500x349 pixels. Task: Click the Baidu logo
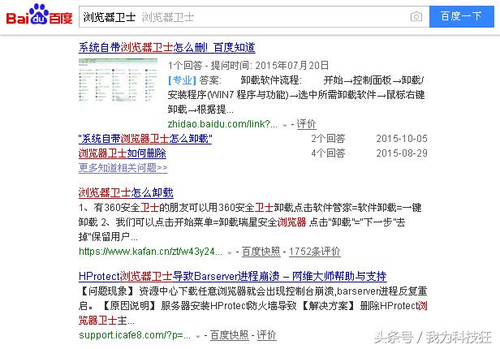pyautogui.click(x=40, y=15)
